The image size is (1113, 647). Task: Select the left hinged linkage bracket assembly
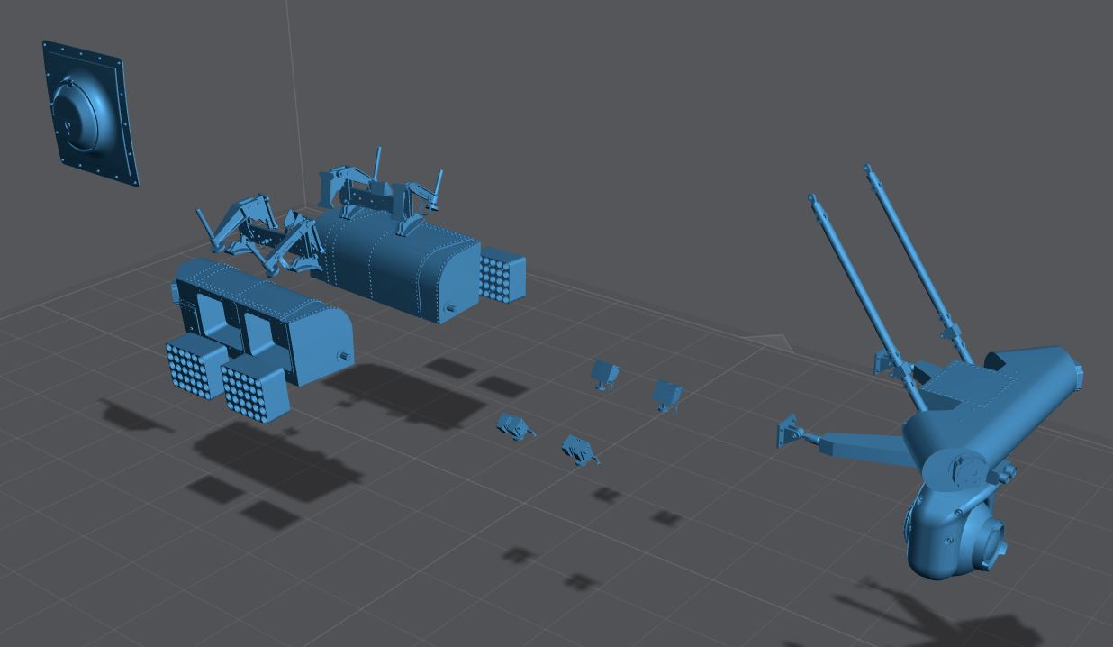click(x=261, y=236)
